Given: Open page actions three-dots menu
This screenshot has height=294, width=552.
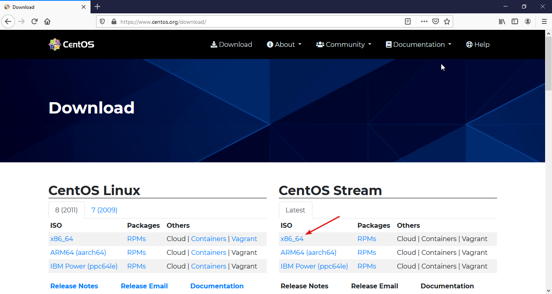Looking at the screenshot, I should click(x=424, y=21).
